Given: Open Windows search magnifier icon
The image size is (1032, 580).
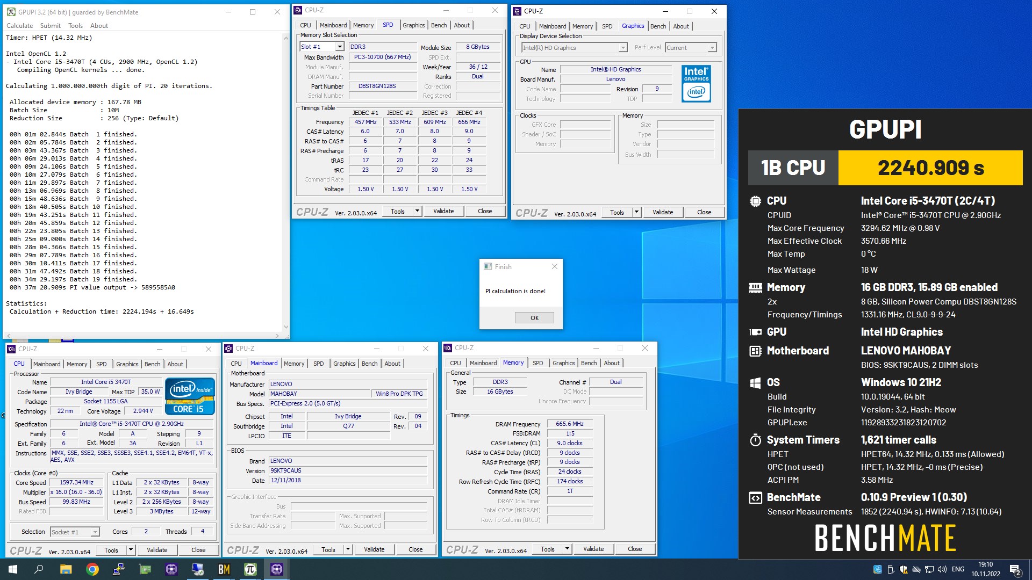Looking at the screenshot, I should click(39, 569).
